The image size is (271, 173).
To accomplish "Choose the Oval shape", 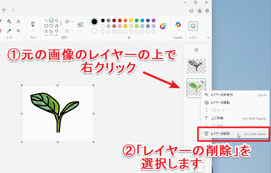I will coord(57,20).
